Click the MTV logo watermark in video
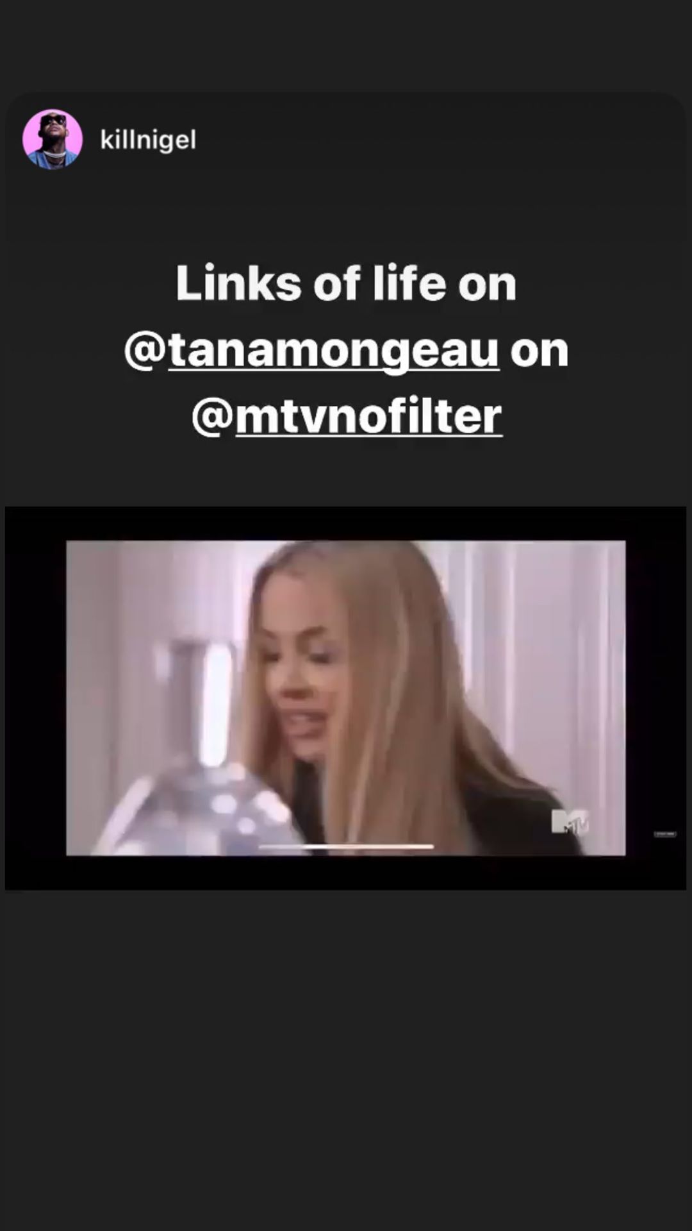 570,822
